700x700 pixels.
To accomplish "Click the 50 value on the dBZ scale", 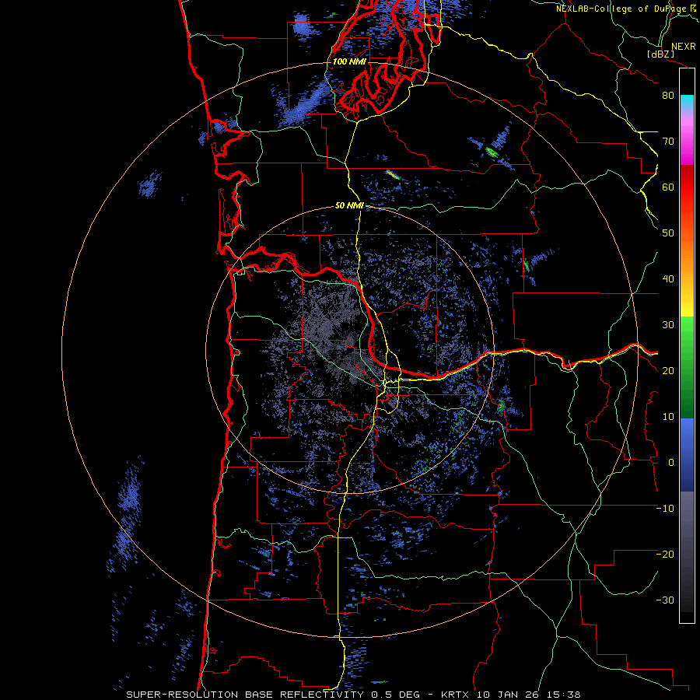I will point(668,233).
